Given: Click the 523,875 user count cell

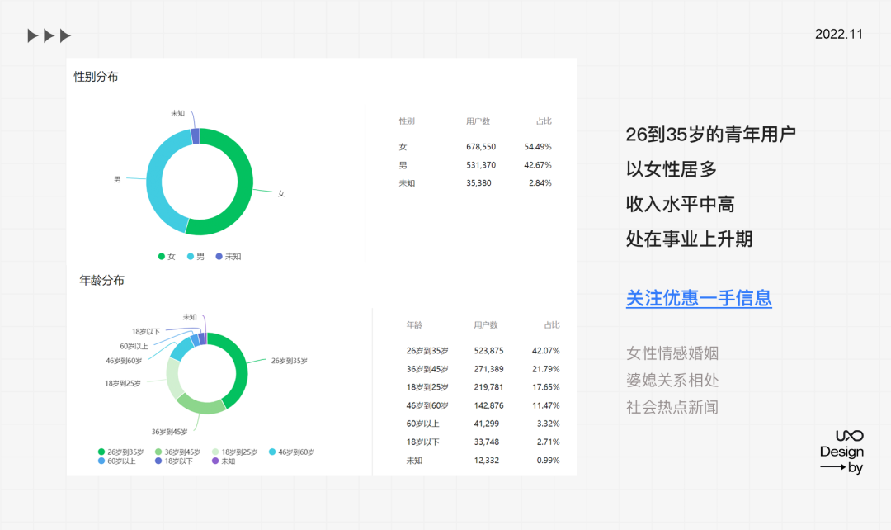Looking at the screenshot, I should [489, 351].
